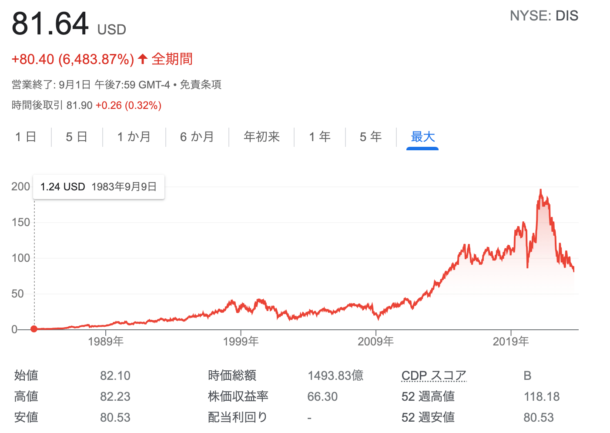Screen dimensions: 610x433
Task: Click the 時間後取引 label
Action: 37,105
